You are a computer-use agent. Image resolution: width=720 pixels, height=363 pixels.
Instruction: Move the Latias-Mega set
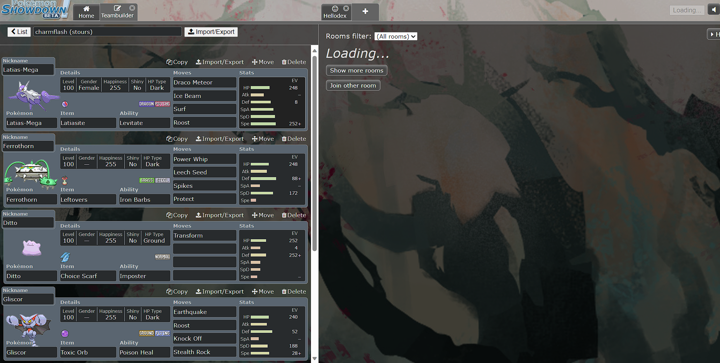pos(263,62)
